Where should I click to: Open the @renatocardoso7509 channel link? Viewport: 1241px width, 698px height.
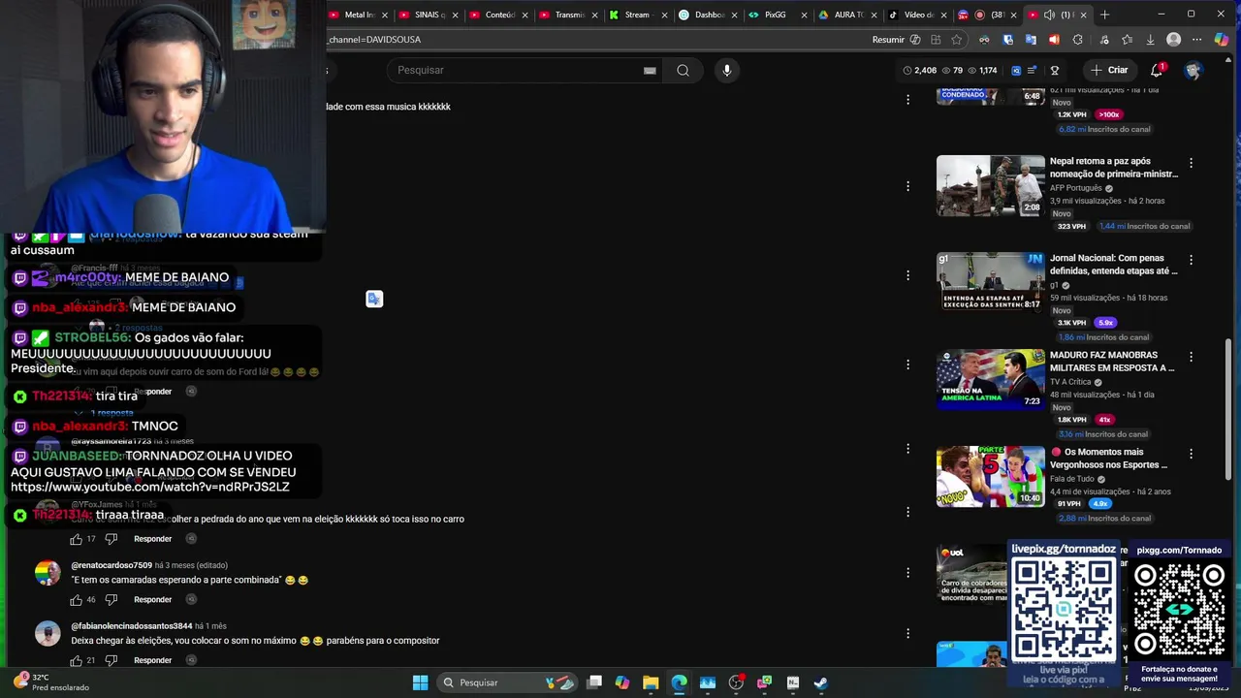click(111, 565)
